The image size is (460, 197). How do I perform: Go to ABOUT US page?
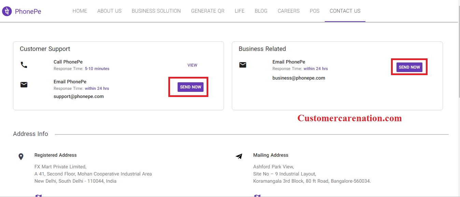tap(109, 11)
